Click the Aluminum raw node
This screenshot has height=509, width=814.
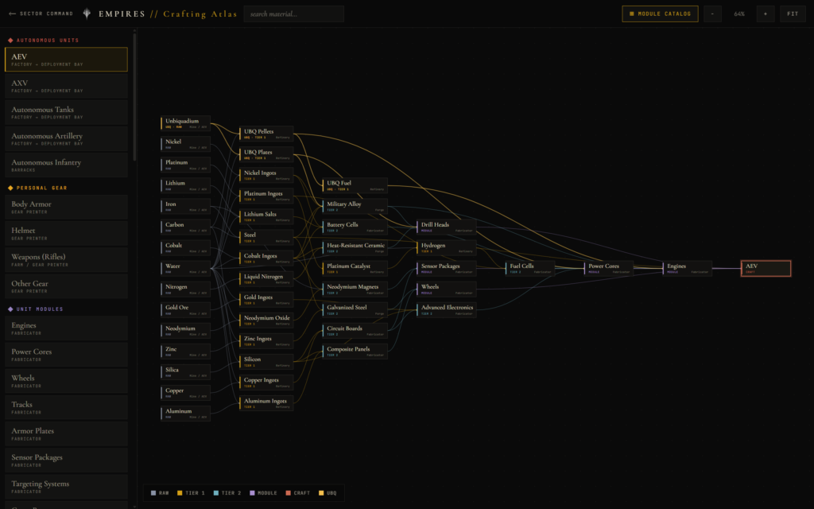click(x=185, y=414)
